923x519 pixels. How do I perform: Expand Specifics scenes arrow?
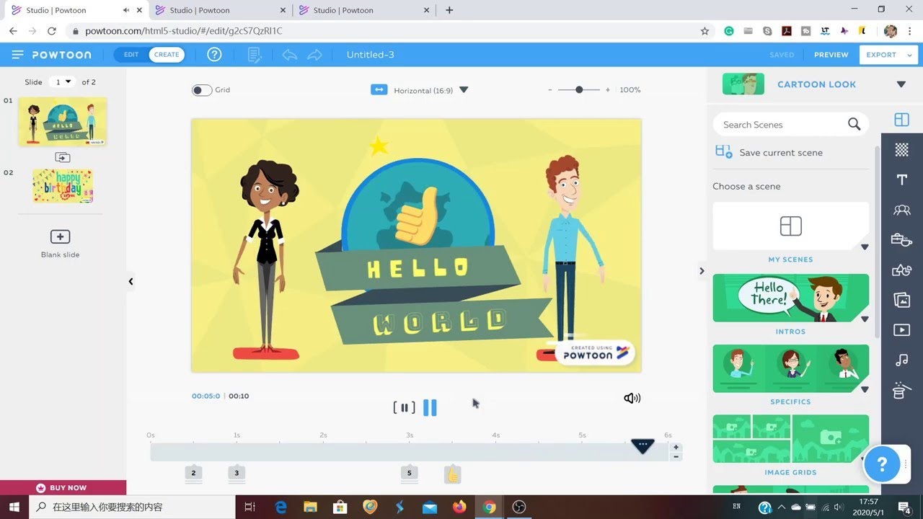click(x=865, y=389)
